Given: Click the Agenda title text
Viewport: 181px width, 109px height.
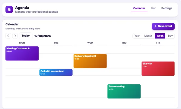Looking at the screenshot, I should [22, 8].
